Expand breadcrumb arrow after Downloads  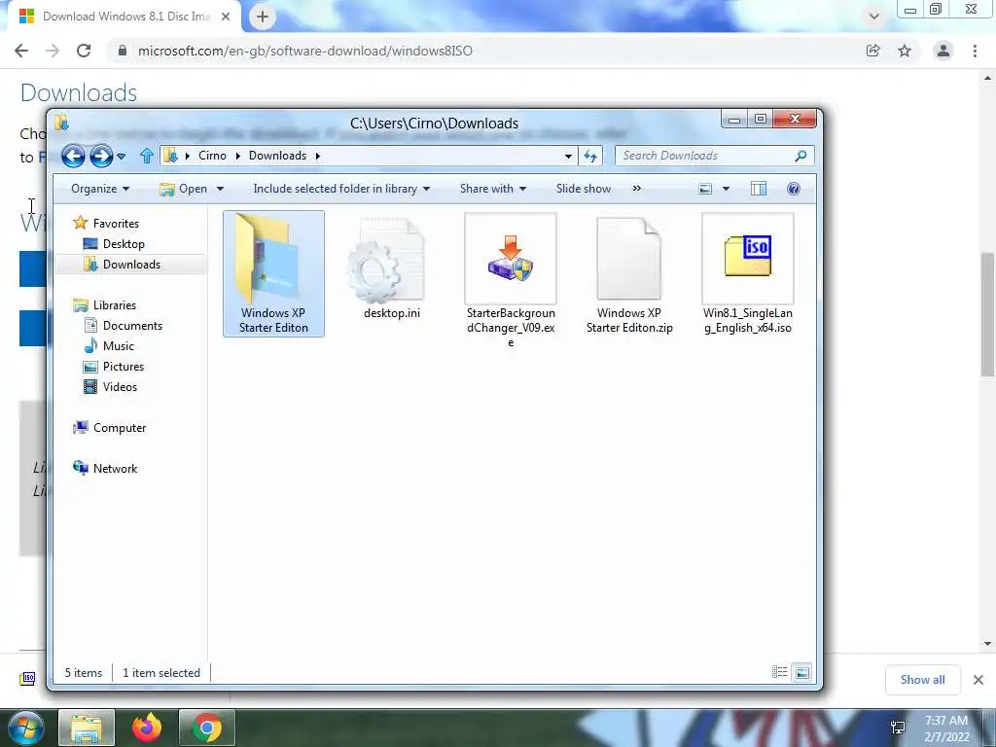318,157
